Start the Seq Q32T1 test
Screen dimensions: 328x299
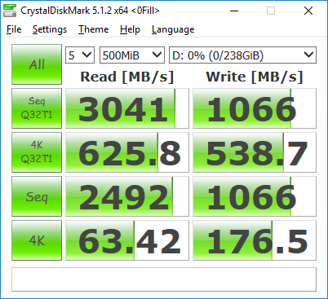pyautogui.click(x=37, y=108)
